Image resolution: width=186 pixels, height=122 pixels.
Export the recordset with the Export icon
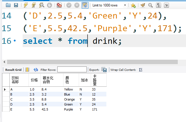tap(104, 70)
